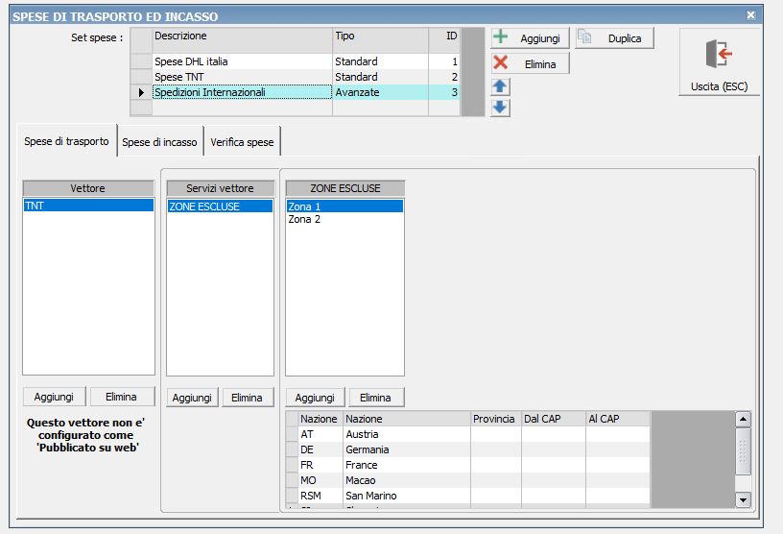
Task: Select the France row in the countries table
Action: tap(467, 465)
